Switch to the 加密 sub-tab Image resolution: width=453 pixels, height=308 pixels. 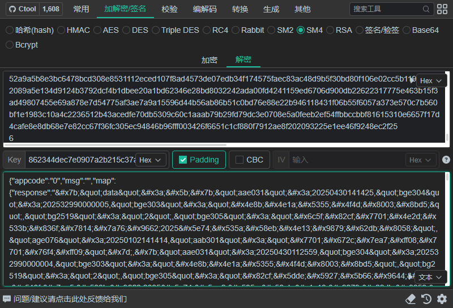[210, 60]
